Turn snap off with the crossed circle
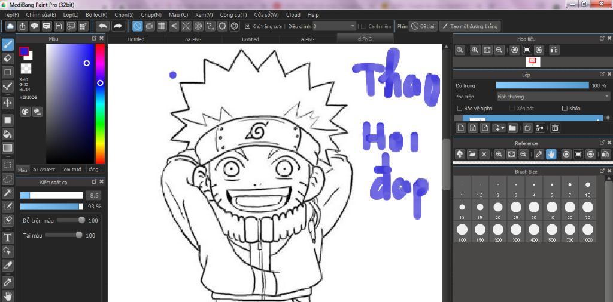The image size is (613, 302). [x=137, y=26]
